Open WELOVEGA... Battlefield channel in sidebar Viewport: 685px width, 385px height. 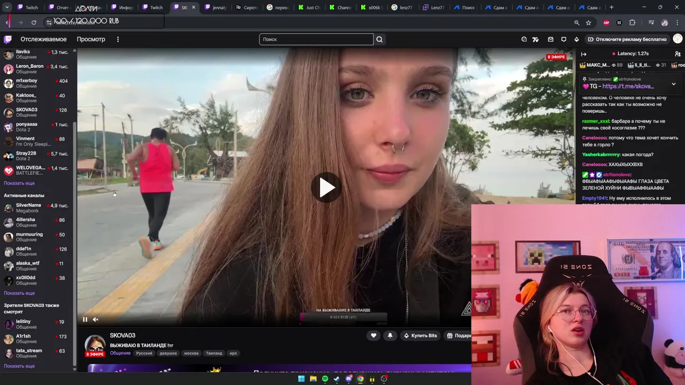36,170
